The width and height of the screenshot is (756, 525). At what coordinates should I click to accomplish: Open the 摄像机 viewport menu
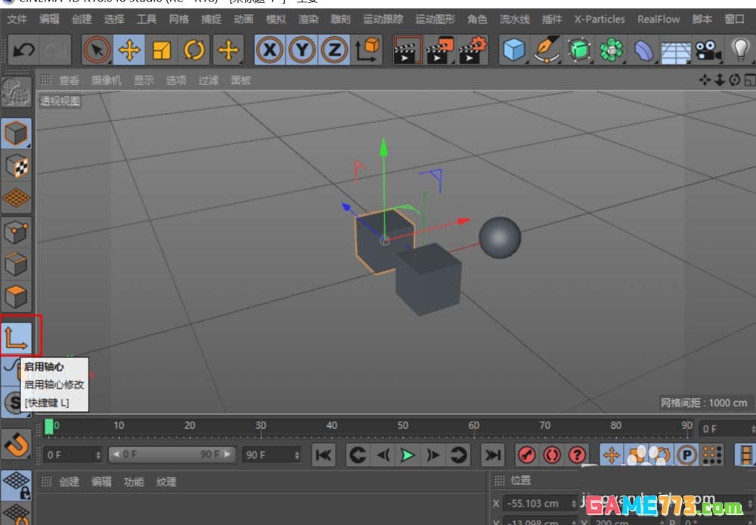point(106,79)
